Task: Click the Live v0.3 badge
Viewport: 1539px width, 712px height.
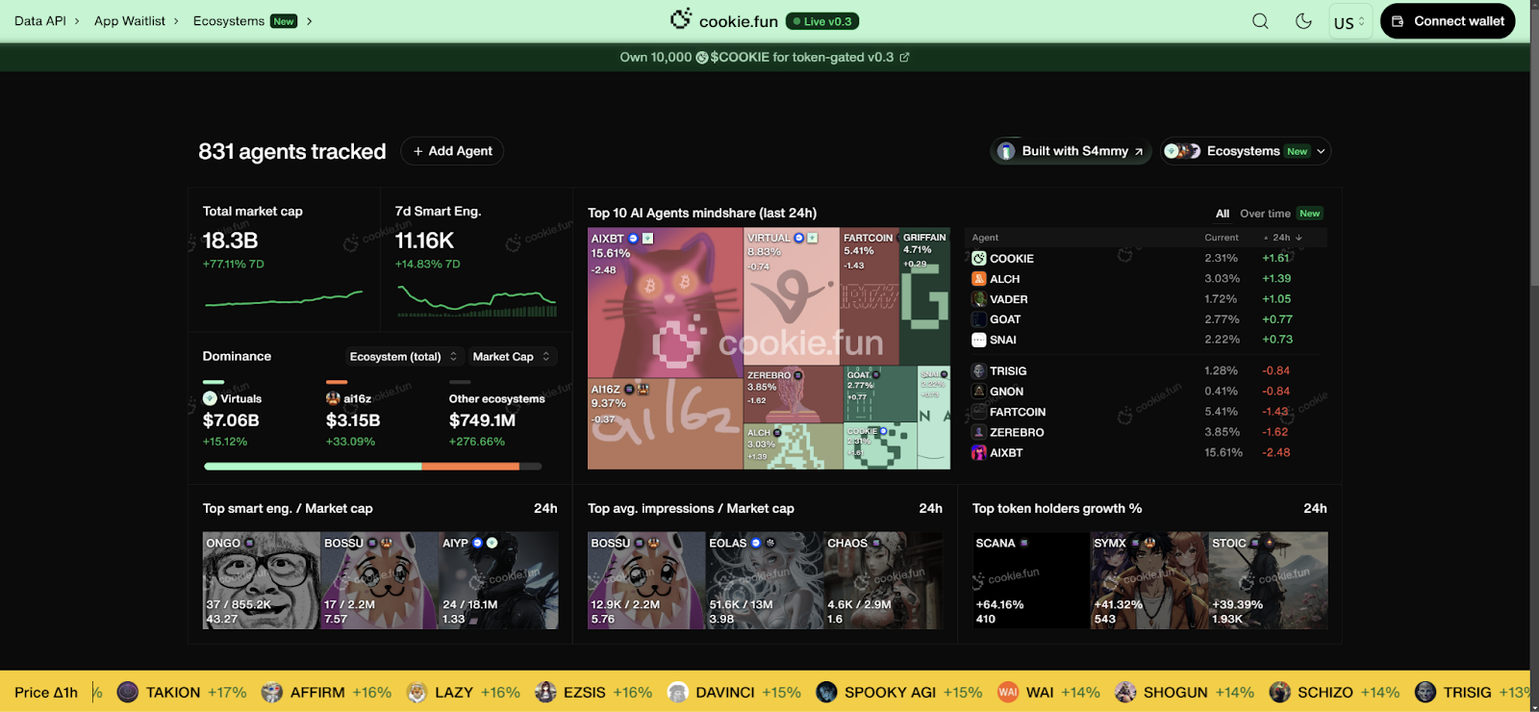Action: click(822, 21)
